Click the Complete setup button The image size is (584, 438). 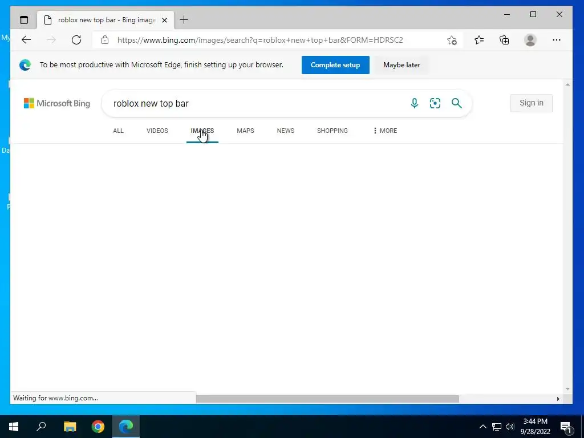[335, 65]
